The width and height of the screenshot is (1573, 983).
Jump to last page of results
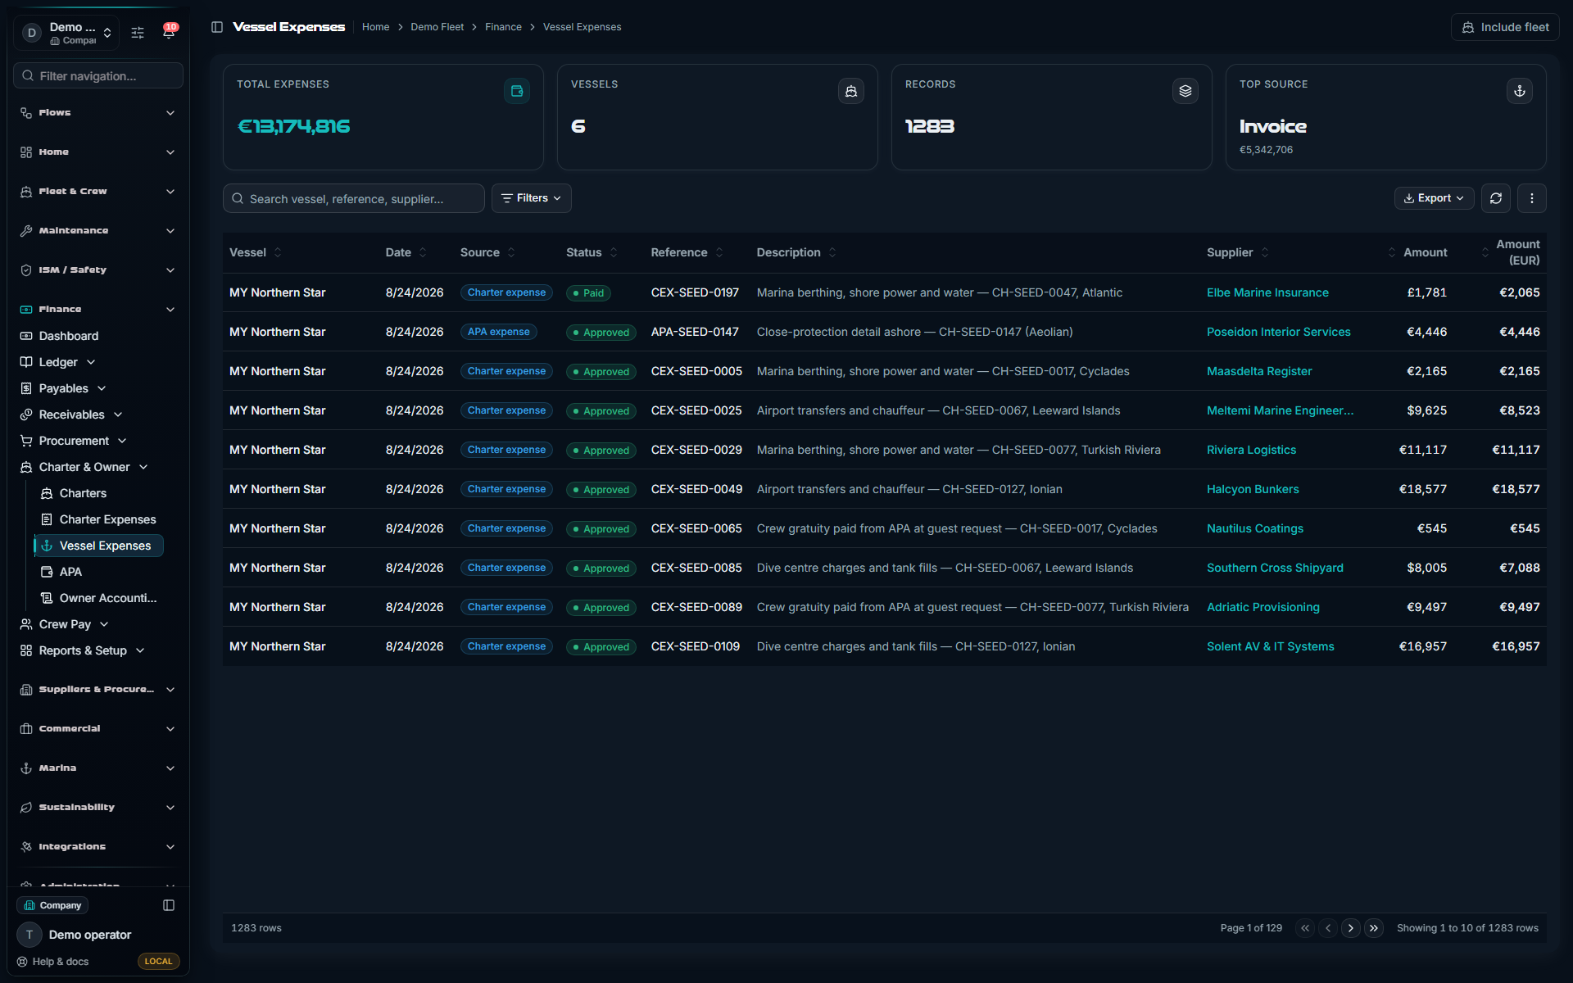(1374, 928)
